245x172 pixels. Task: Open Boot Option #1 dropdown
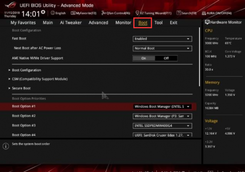click(162, 107)
